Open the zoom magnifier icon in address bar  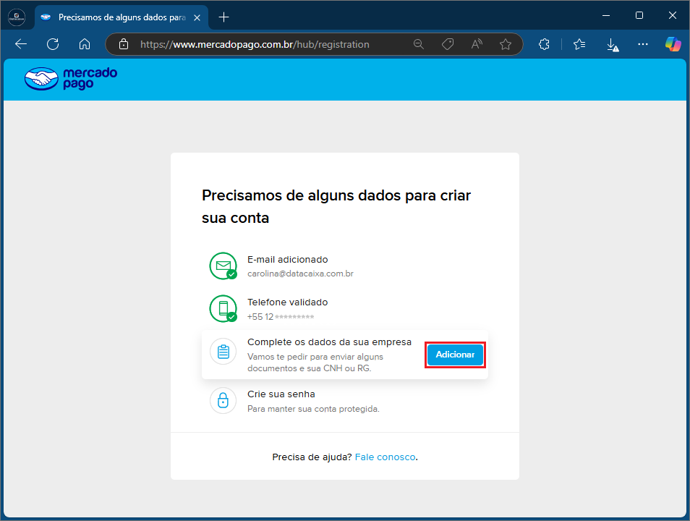click(x=419, y=44)
